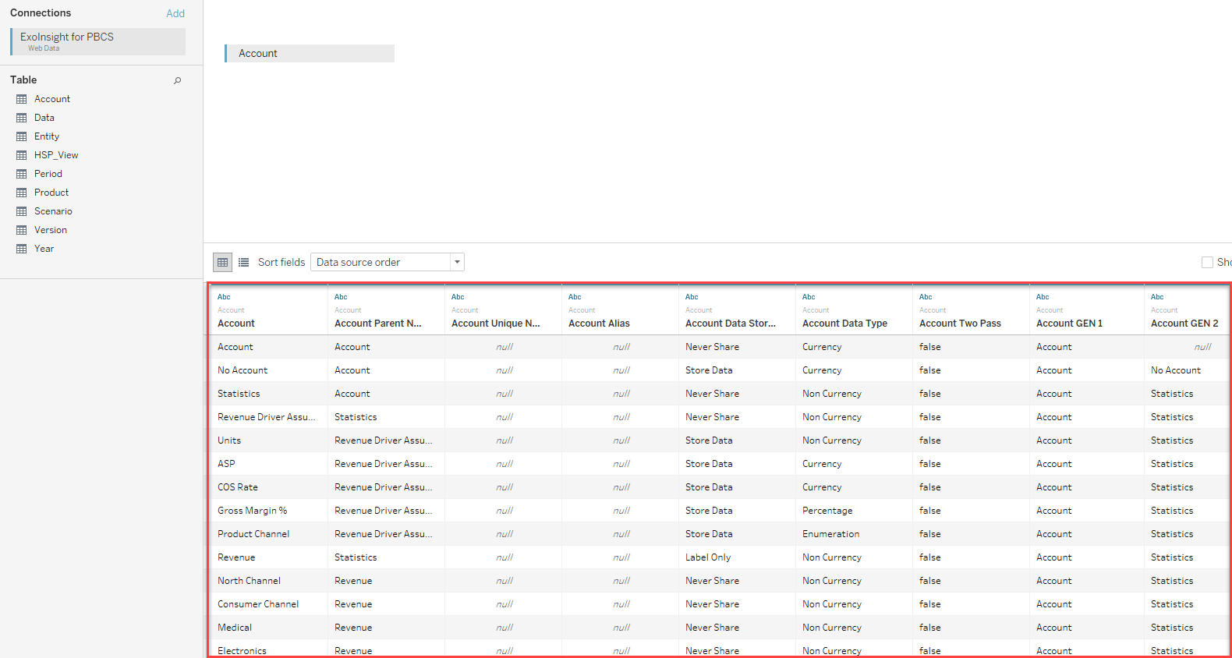Click the Account Alias column header
Image resolution: width=1232 pixels, height=658 pixels.
click(x=599, y=324)
